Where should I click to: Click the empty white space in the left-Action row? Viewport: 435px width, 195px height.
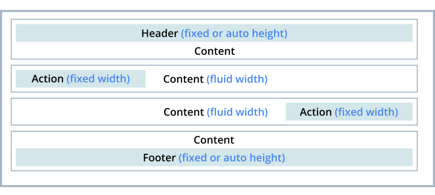[x=341, y=79]
